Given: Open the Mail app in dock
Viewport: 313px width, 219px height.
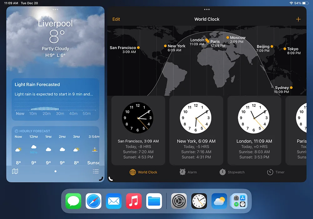Looking at the screenshot, I should click(114, 201).
